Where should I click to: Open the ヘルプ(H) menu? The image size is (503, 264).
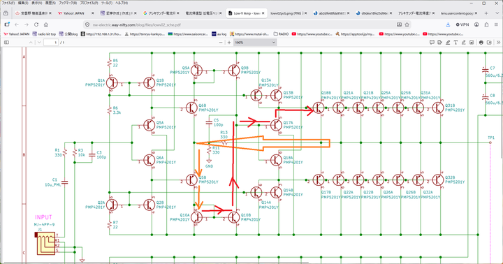122,3
